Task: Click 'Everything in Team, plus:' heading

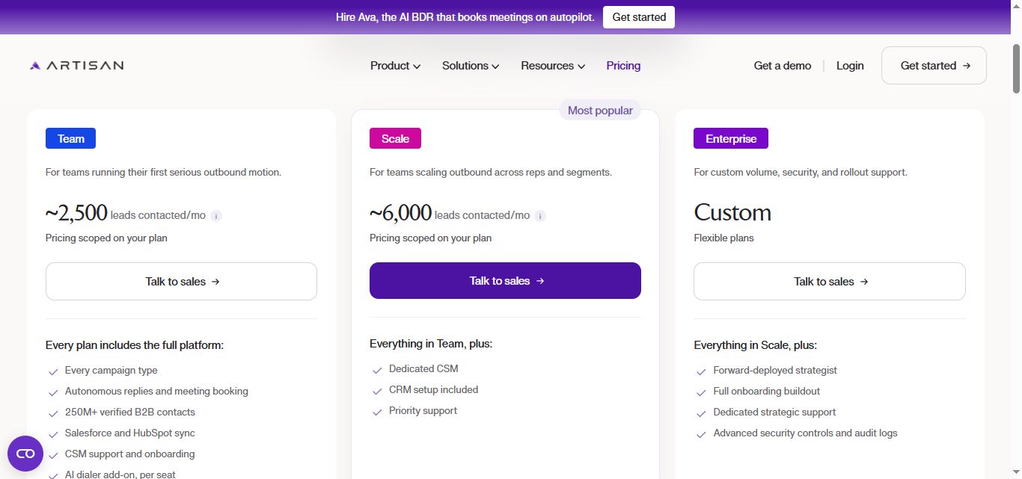Action: pyautogui.click(x=431, y=344)
